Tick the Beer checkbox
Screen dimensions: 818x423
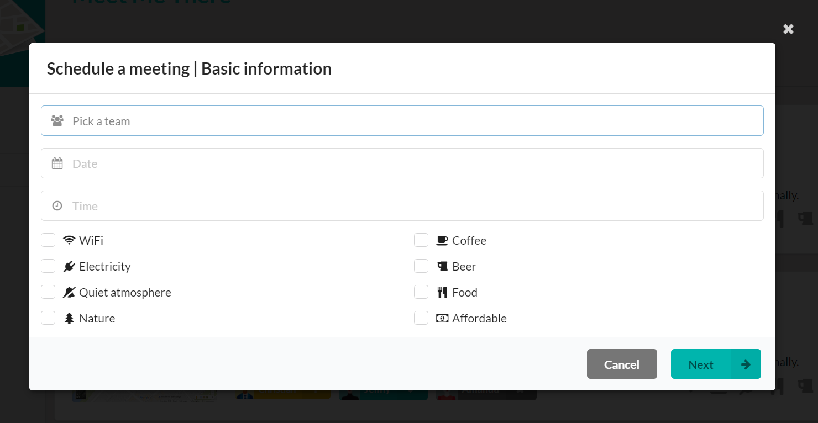click(421, 266)
